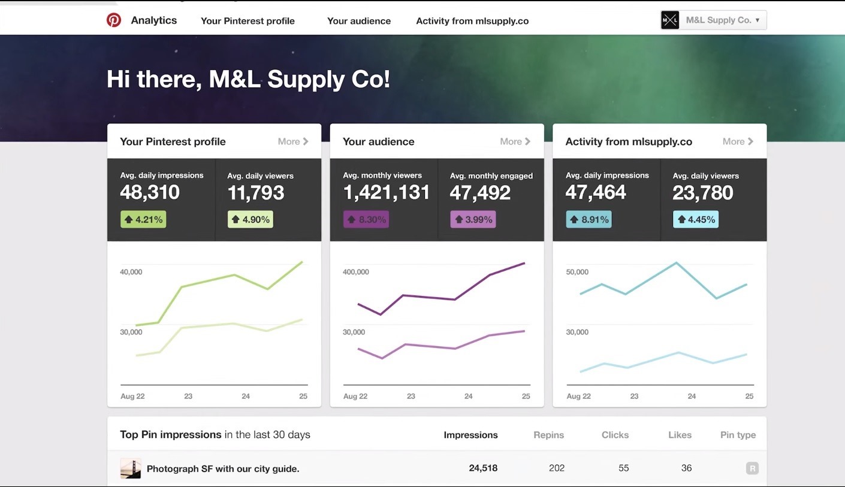
Task: Go to Activity from mlsupply.co nav item
Action: click(x=472, y=21)
